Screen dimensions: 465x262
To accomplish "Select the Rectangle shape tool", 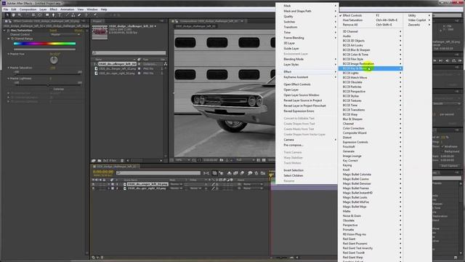I will click(x=47, y=15).
